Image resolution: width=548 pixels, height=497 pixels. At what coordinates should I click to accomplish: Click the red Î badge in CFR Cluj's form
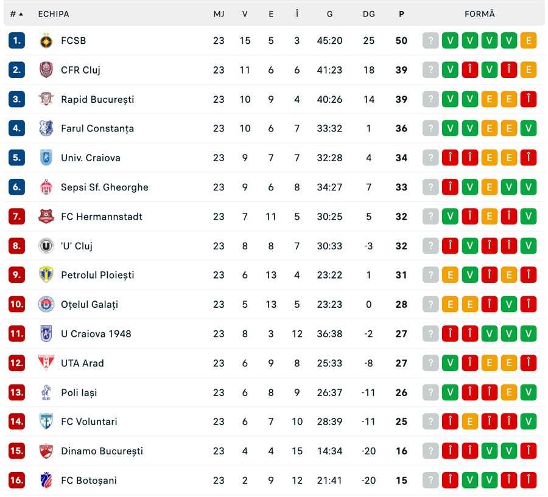(469, 70)
